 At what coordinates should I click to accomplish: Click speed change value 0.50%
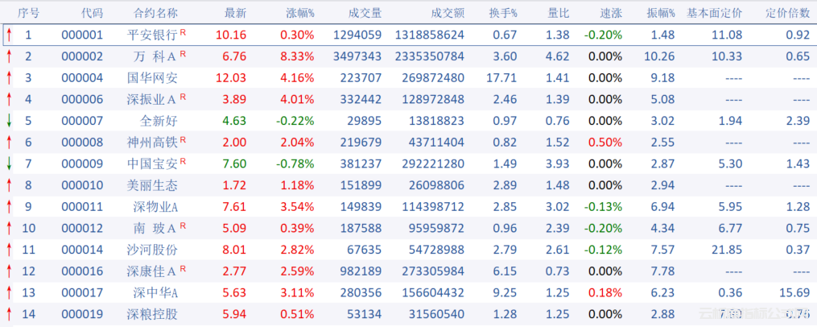click(605, 143)
